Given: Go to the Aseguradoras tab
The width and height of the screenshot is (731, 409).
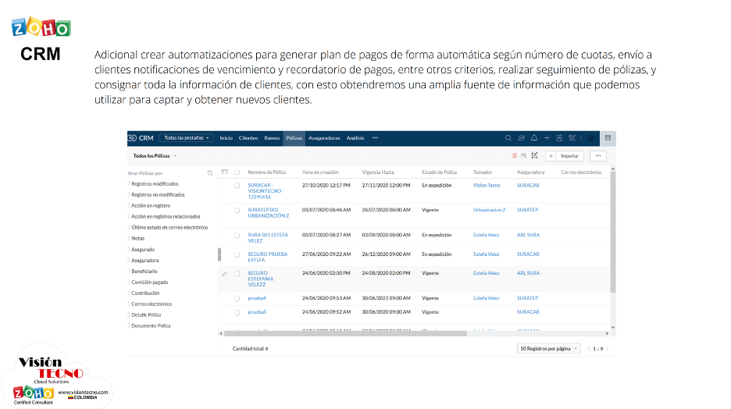Looking at the screenshot, I should point(324,138).
